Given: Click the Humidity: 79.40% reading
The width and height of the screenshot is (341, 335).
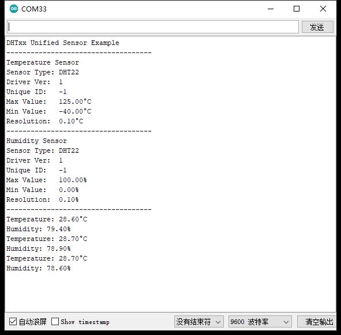Looking at the screenshot, I should click(x=39, y=229).
